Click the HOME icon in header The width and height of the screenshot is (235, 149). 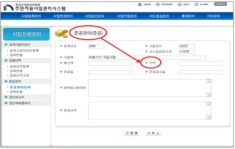click(x=140, y=5)
